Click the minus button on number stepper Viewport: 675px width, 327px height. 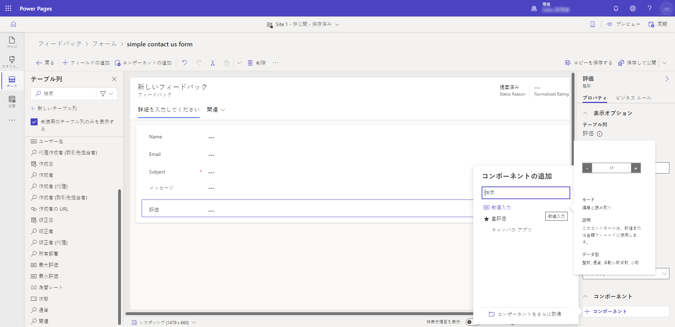click(x=587, y=168)
